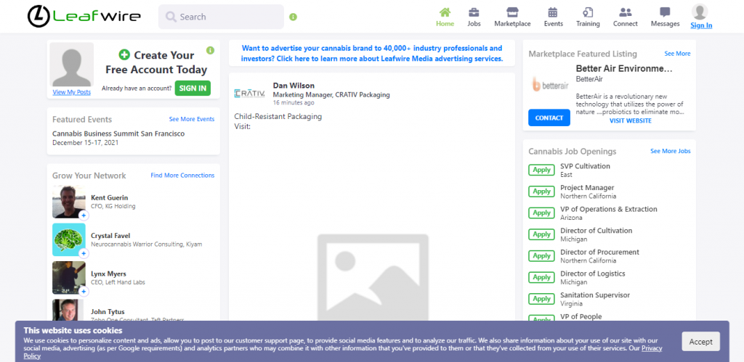The image size is (744, 362).
Task: Open Cannabis Business Summit San Francisco event
Action: tap(118, 133)
